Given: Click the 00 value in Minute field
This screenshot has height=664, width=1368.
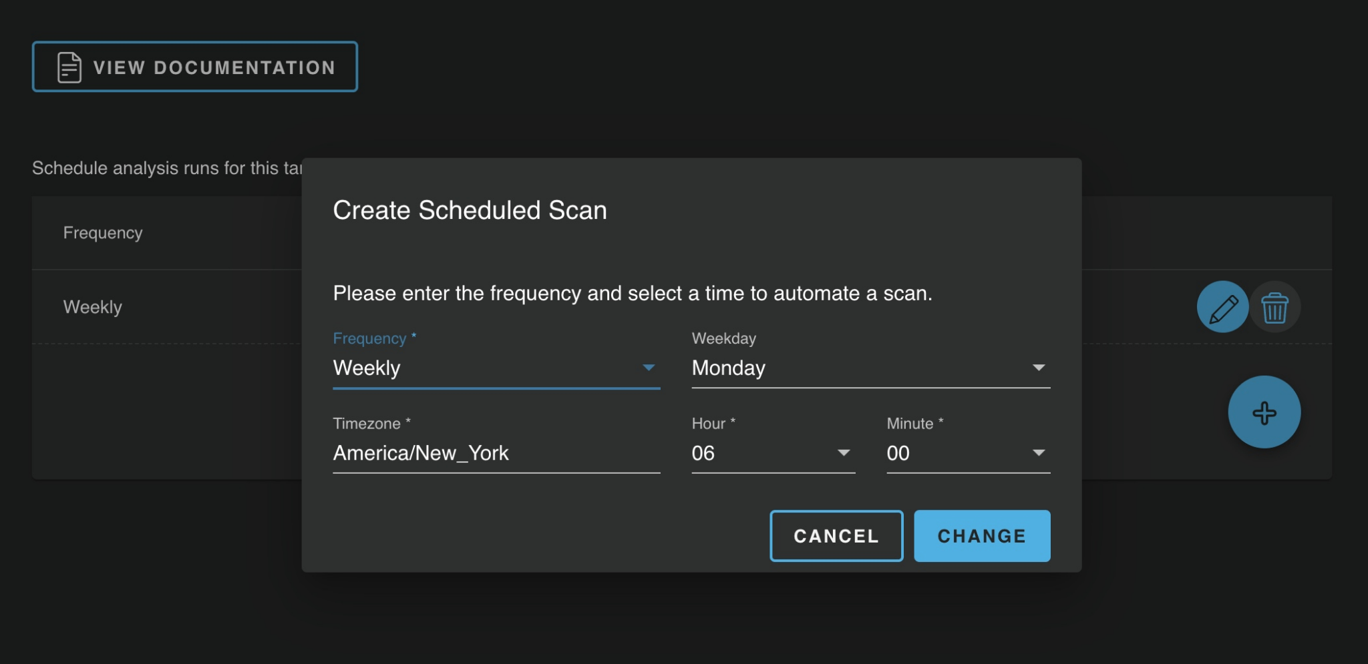Looking at the screenshot, I should coord(898,453).
